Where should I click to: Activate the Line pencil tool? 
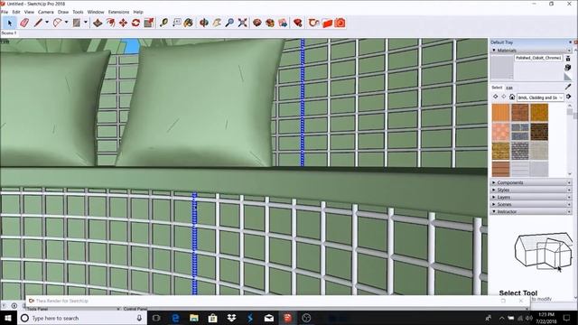click(38, 23)
